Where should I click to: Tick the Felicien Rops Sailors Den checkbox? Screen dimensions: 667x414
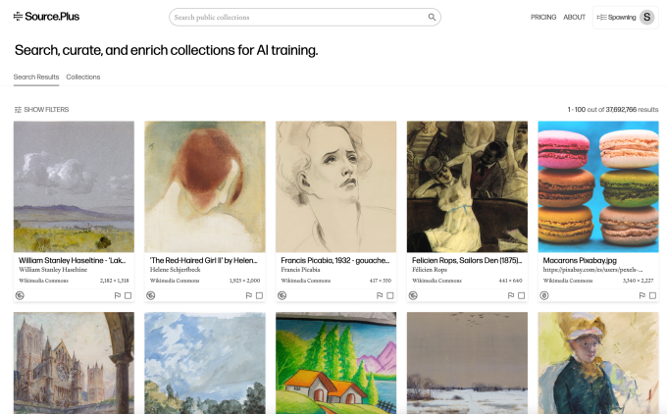(522, 294)
